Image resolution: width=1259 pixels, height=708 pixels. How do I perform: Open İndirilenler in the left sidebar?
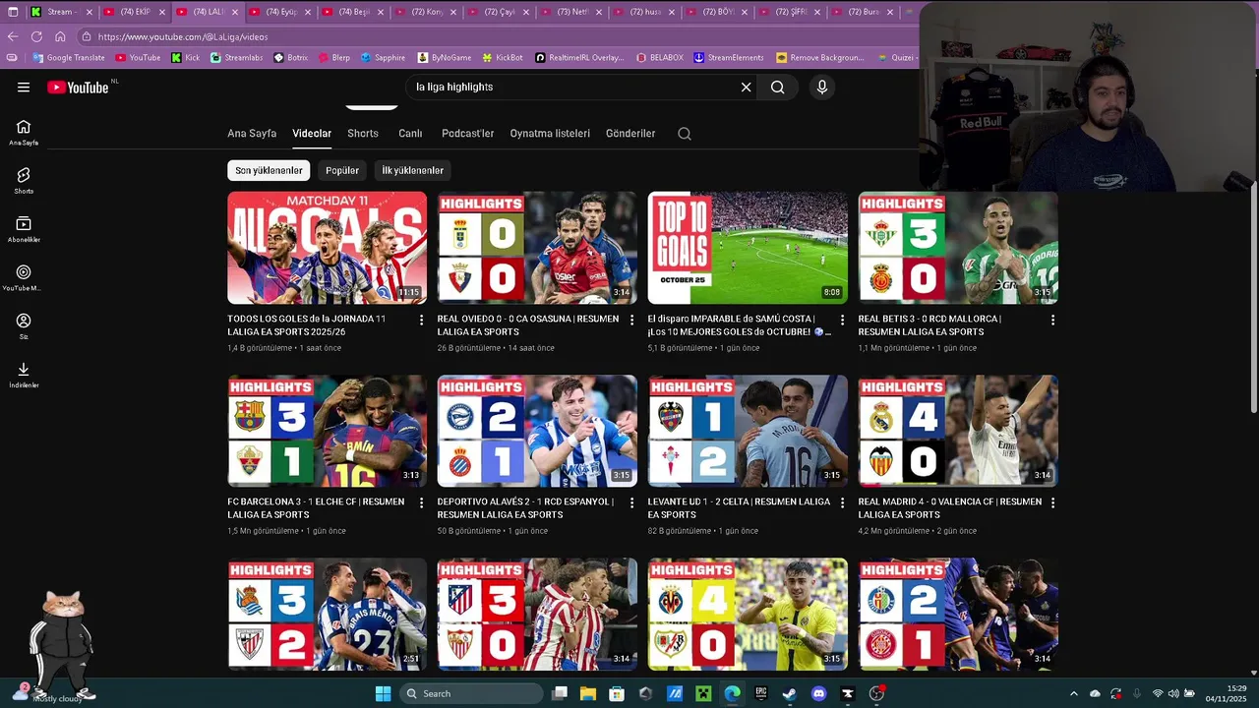(x=24, y=375)
